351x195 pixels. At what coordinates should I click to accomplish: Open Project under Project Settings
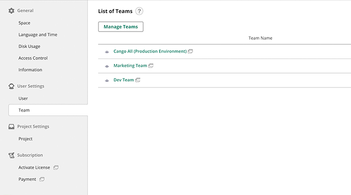click(x=25, y=139)
